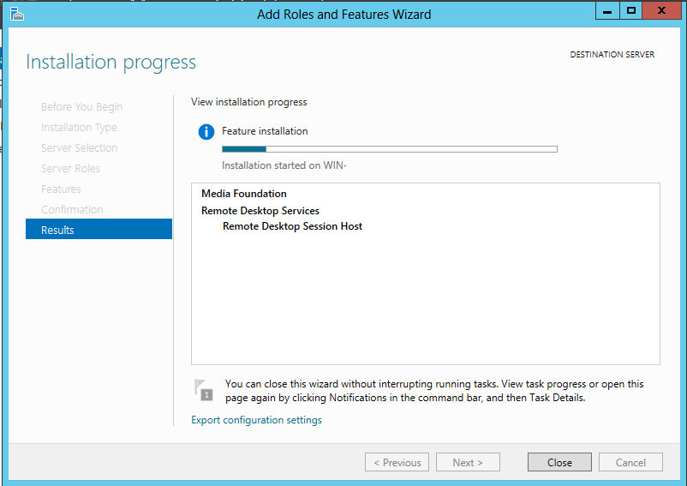Click the Installation started on WIN- text
687x486 pixels.
click(284, 165)
